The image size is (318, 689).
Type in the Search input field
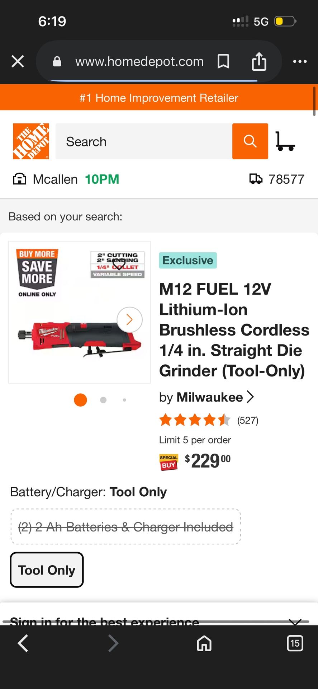pyautogui.click(x=143, y=141)
